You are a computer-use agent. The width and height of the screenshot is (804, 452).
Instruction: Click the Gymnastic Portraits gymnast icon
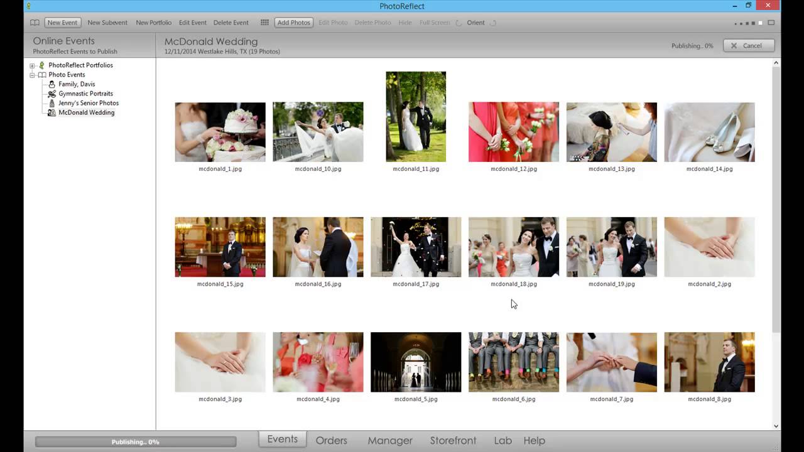52,94
